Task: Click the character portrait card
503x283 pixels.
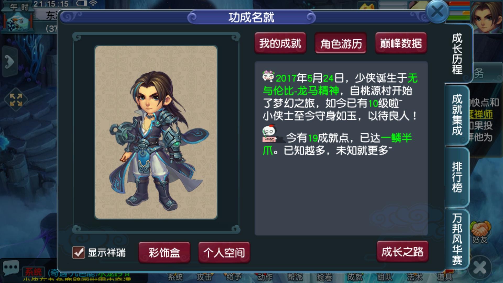Action: (x=156, y=132)
